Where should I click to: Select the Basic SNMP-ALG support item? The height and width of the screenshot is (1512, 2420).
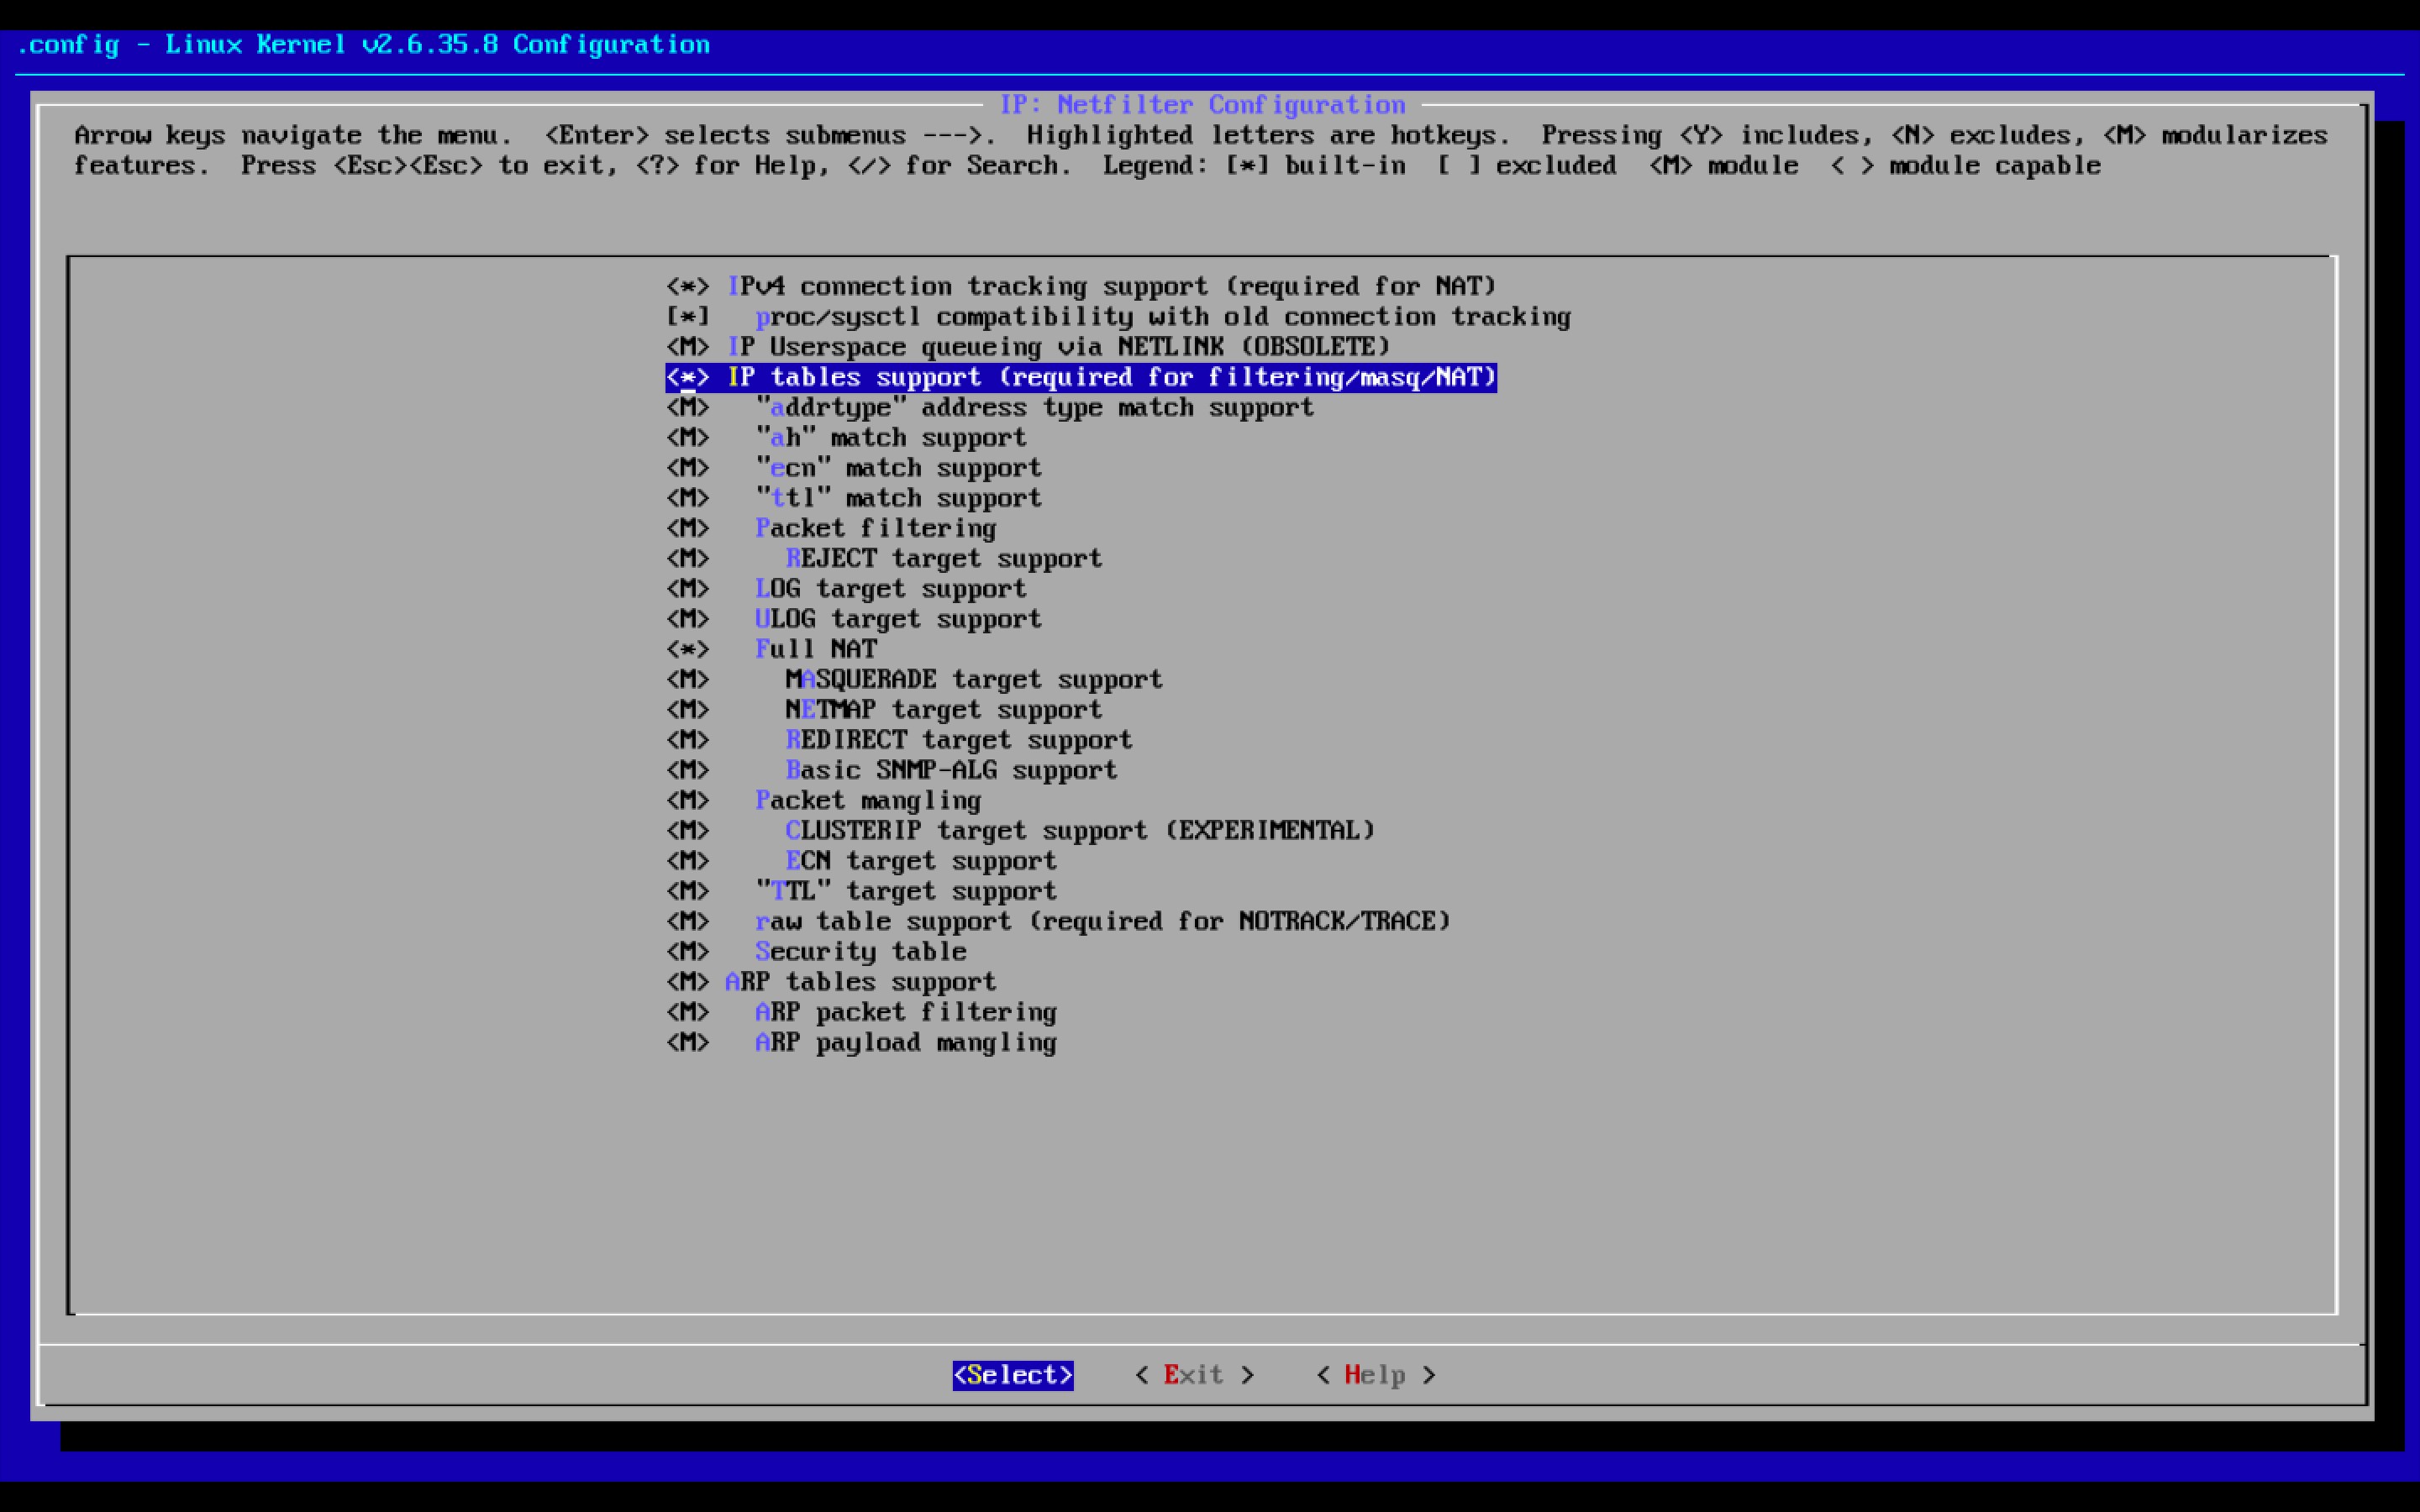950,770
